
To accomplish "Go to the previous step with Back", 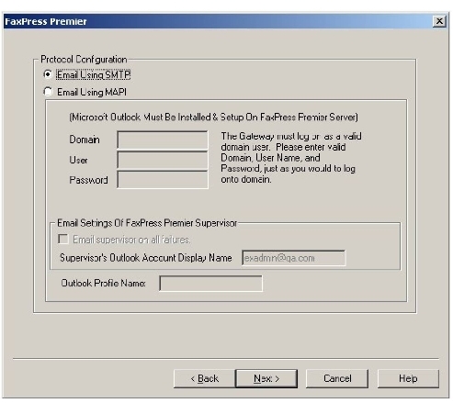I will click(x=204, y=378).
